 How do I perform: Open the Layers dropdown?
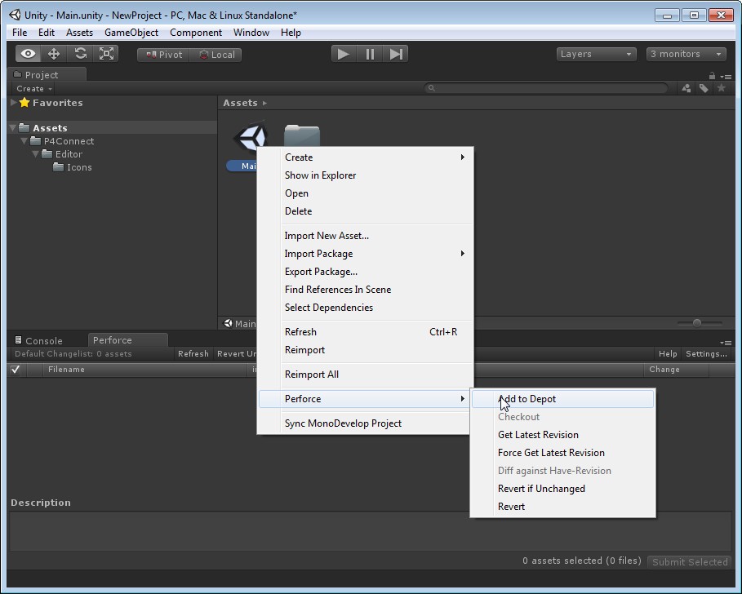coord(596,54)
